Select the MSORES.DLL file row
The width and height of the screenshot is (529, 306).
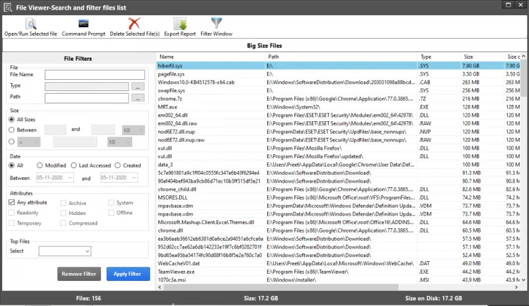point(339,198)
